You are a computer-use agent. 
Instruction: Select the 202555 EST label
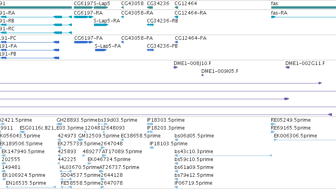coord(11,159)
